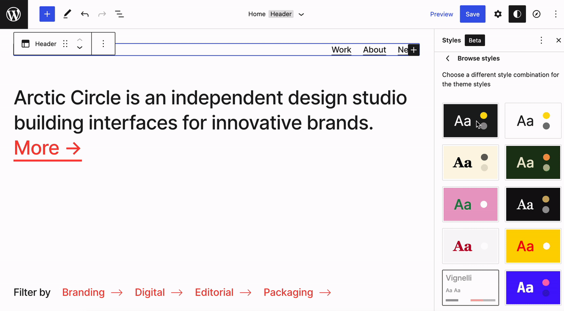
Task: Choose the Vignelli style variation thumbnail
Action: click(x=470, y=287)
